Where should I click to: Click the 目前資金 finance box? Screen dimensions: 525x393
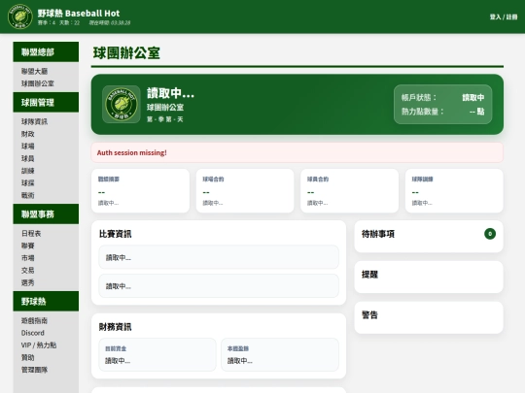coord(157,354)
